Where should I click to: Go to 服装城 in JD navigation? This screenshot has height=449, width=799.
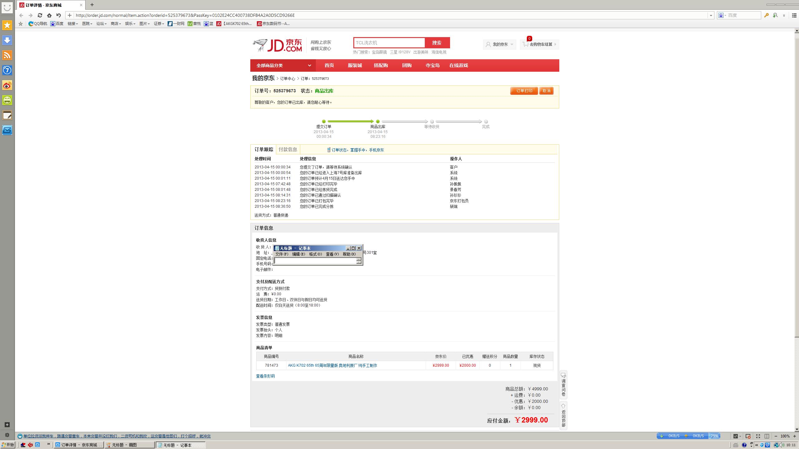pyautogui.click(x=355, y=65)
